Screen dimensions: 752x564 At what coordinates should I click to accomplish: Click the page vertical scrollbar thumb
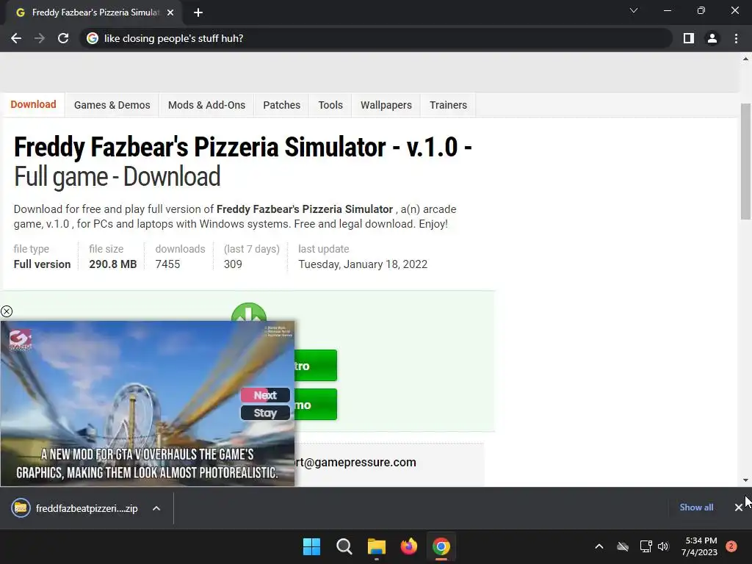[745, 161]
